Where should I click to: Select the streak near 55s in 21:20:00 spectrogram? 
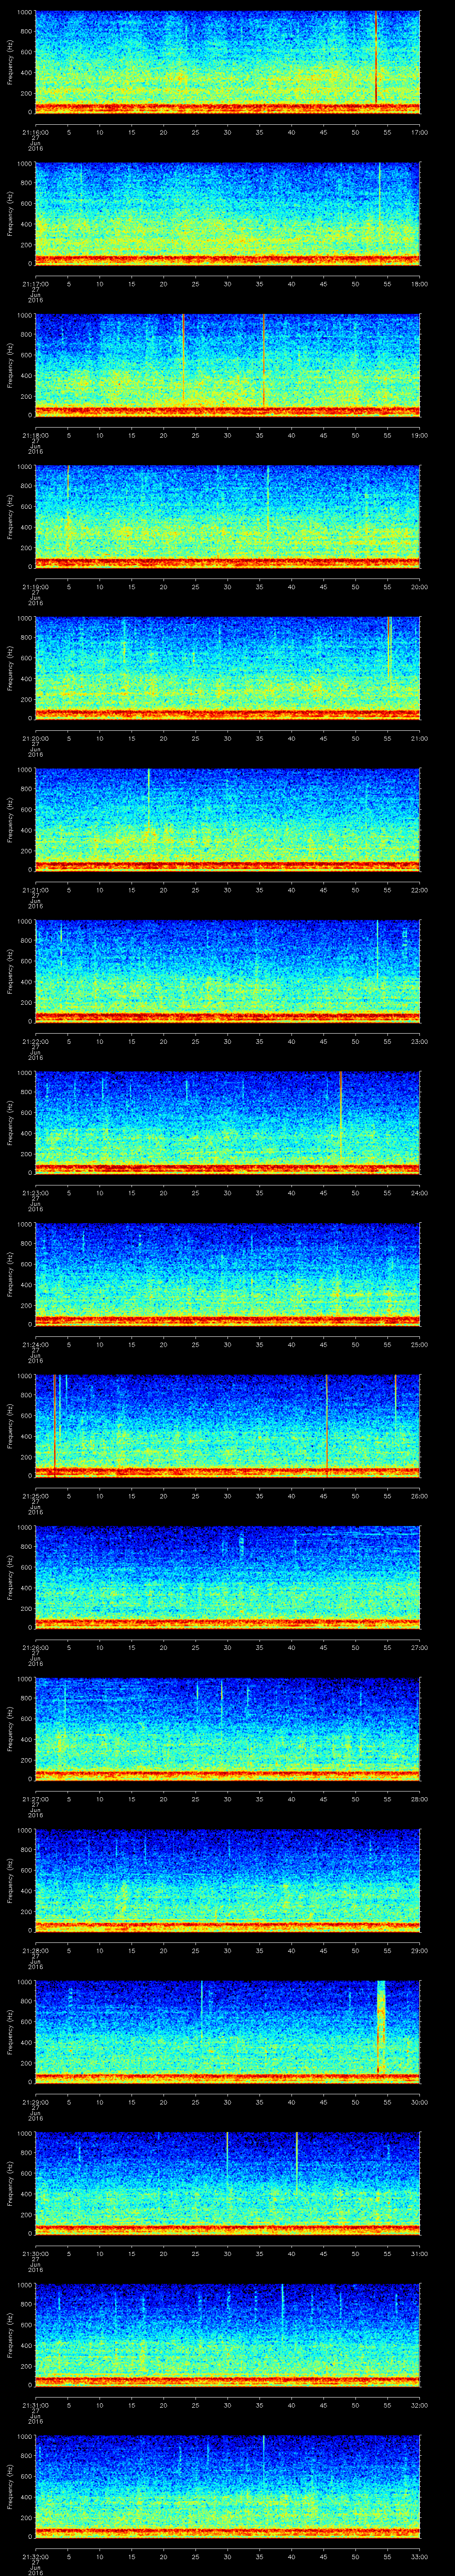point(389,648)
